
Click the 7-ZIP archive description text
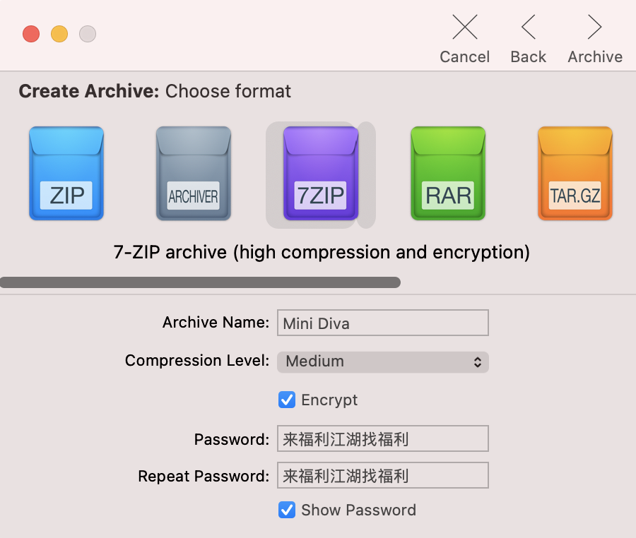point(322,252)
